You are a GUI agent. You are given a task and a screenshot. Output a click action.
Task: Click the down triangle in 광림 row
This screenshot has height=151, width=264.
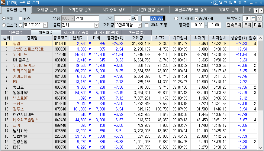click(x=90, y=44)
